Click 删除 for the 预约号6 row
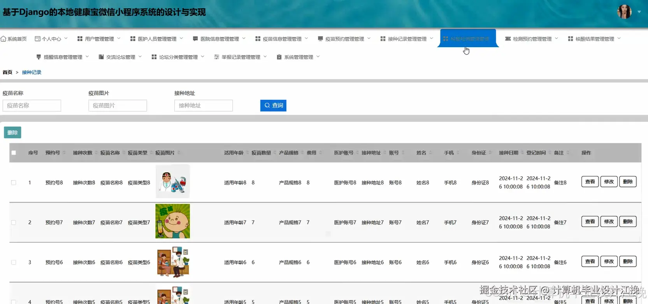Image resolution: width=648 pixels, height=304 pixels. 628,262
